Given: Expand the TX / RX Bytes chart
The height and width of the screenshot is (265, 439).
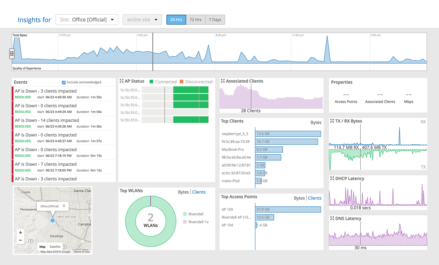Looking at the screenshot, I should [332, 121].
